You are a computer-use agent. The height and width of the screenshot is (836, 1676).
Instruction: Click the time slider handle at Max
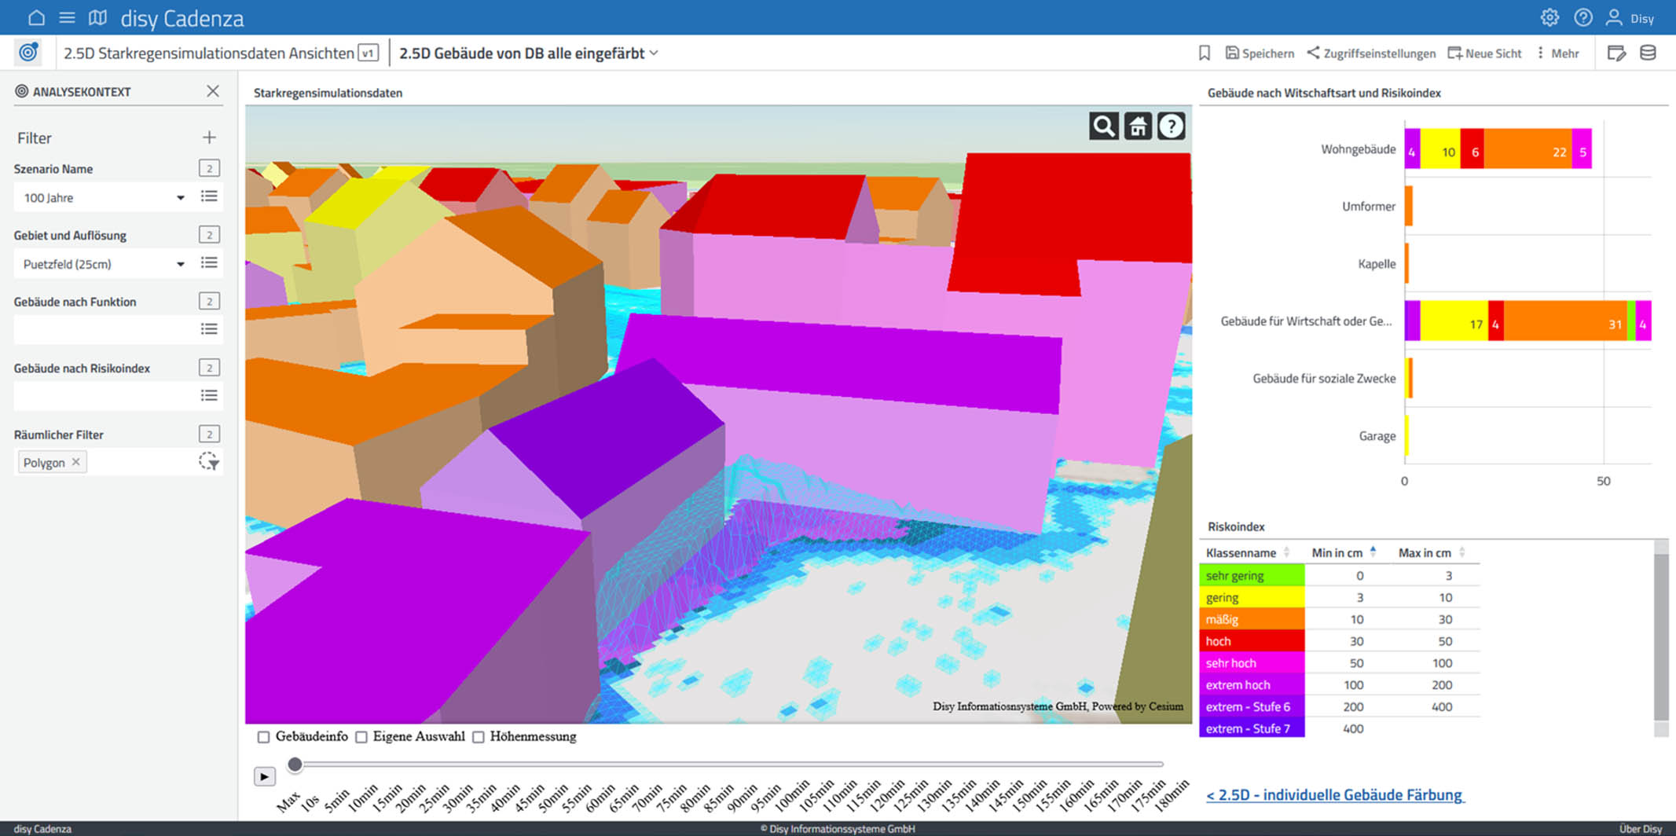[x=295, y=764]
